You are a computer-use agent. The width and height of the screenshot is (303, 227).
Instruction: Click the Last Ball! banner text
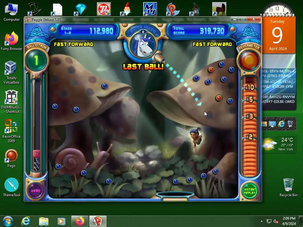[143, 67]
